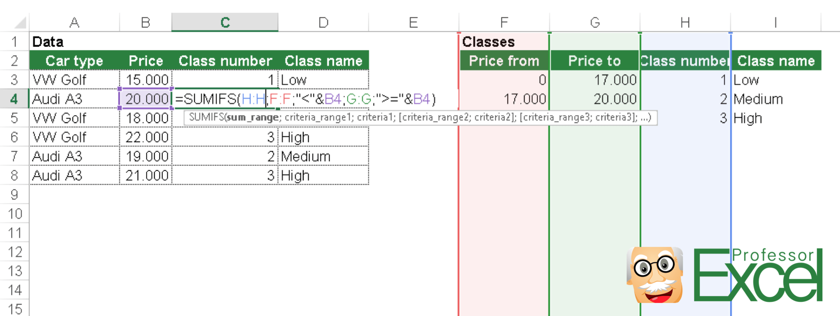Click the Classes title cell
The height and width of the screenshot is (316, 840).
click(x=487, y=42)
